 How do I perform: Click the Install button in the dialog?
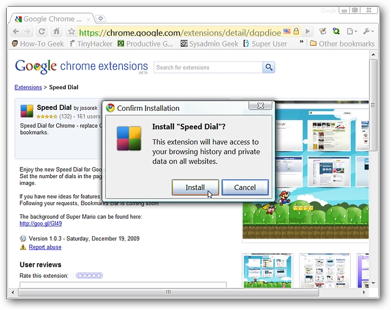tap(195, 187)
